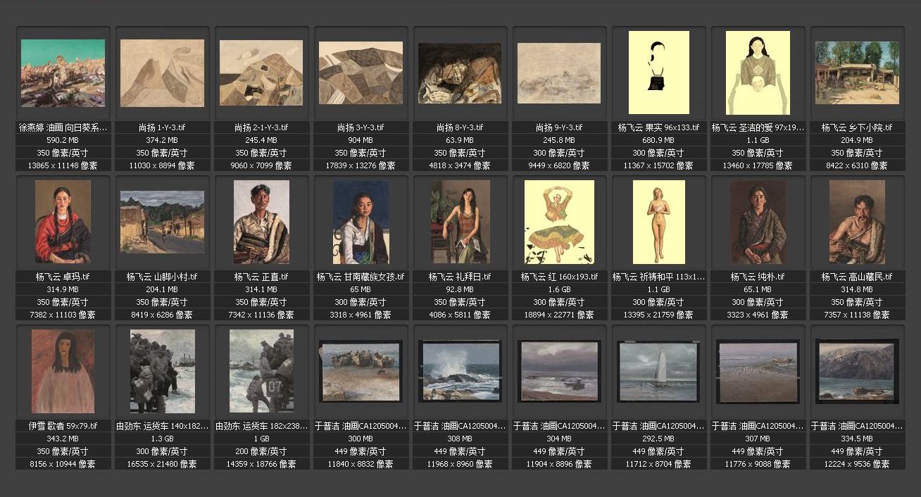
Task: Click the 杨飞云 正直.tif filename label
Action: 261,277
